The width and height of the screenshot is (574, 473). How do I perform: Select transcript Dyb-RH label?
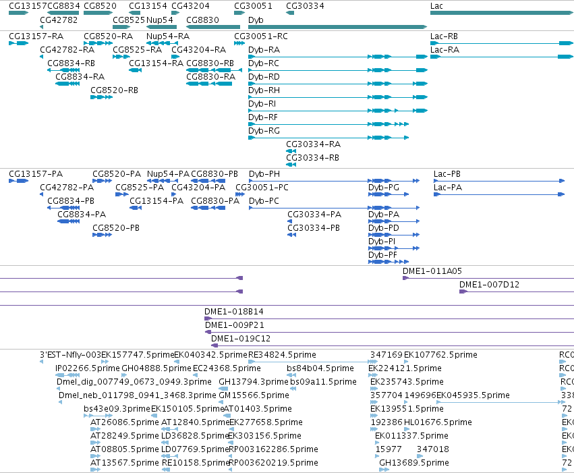pyautogui.click(x=264, y=90)
